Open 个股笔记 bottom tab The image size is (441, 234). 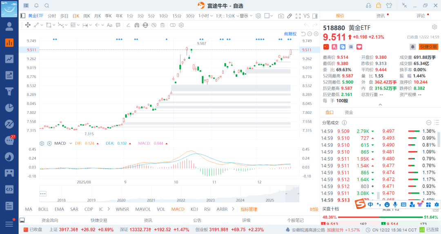[x=295, y=221]
